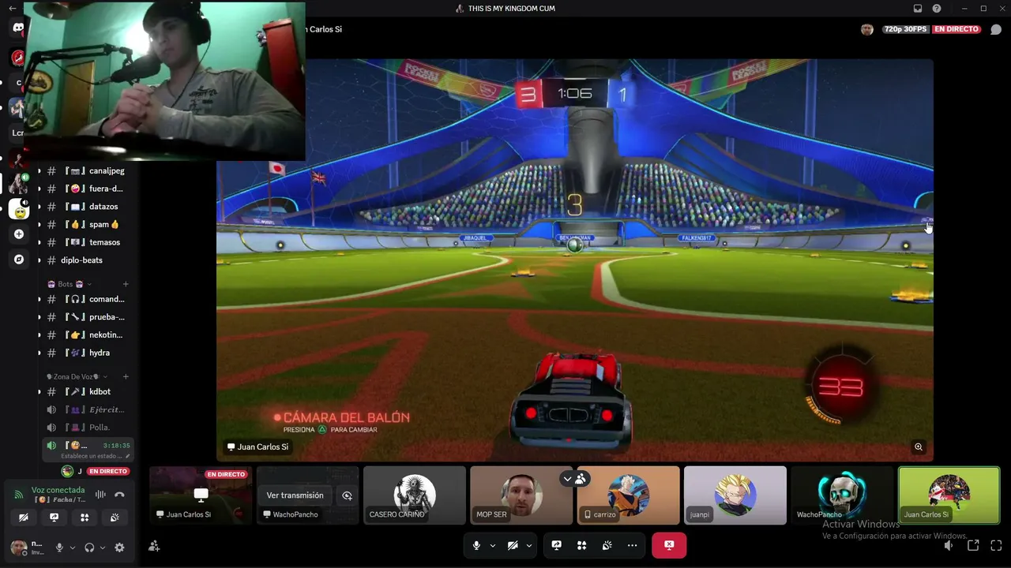Click the invite friends icon below thumbnails

point(154,545)
